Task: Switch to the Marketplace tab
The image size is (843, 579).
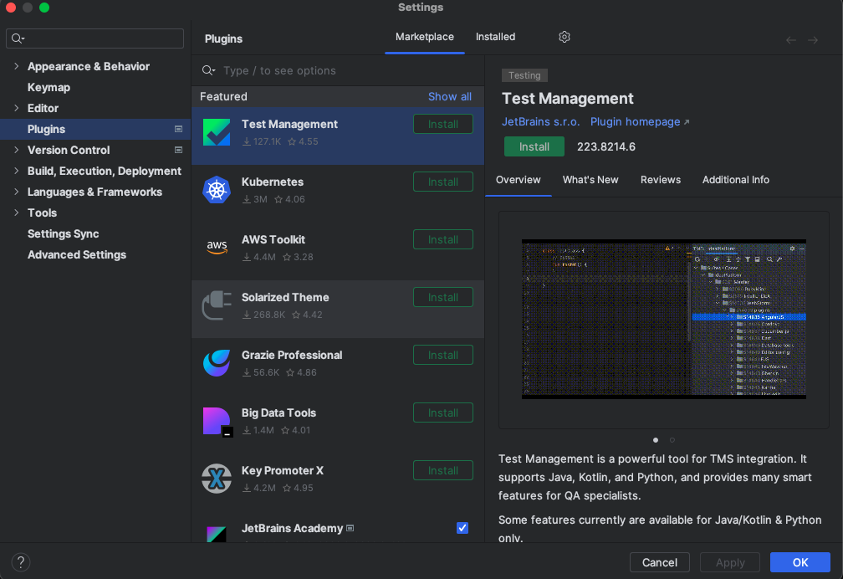Action: (x=425, y=37)
